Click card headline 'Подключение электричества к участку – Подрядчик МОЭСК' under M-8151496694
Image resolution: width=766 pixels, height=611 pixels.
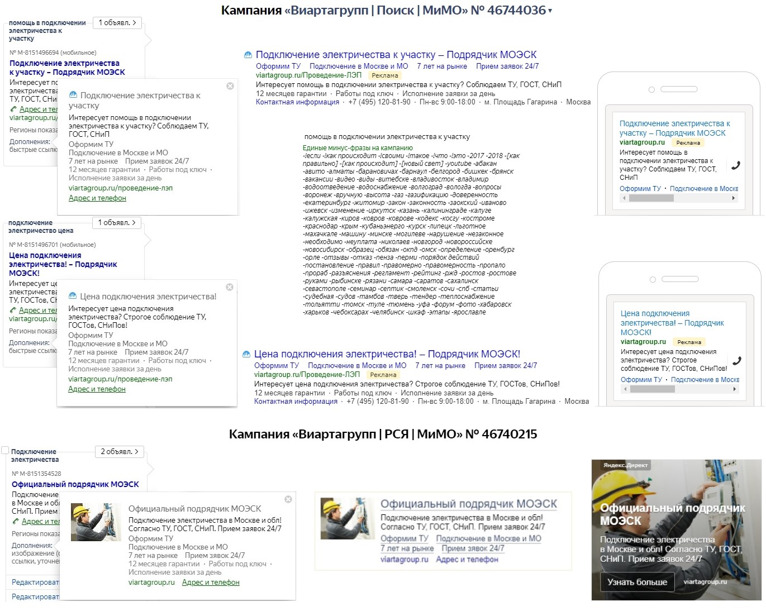(67, 68)
